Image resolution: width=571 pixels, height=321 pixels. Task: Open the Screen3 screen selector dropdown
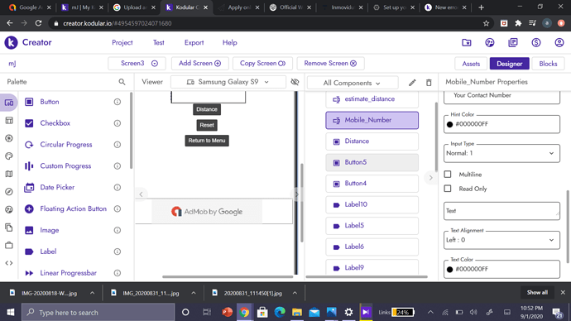(x=137, y=64)
